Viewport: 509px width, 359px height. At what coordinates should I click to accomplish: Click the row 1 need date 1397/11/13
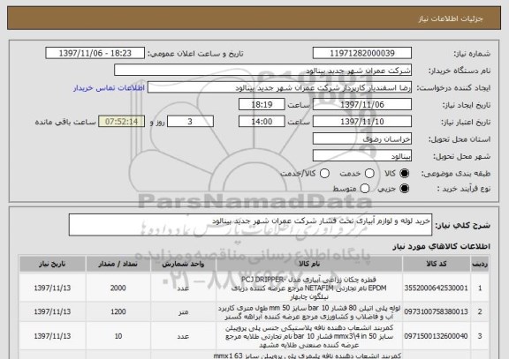click(x=52, y=288)
